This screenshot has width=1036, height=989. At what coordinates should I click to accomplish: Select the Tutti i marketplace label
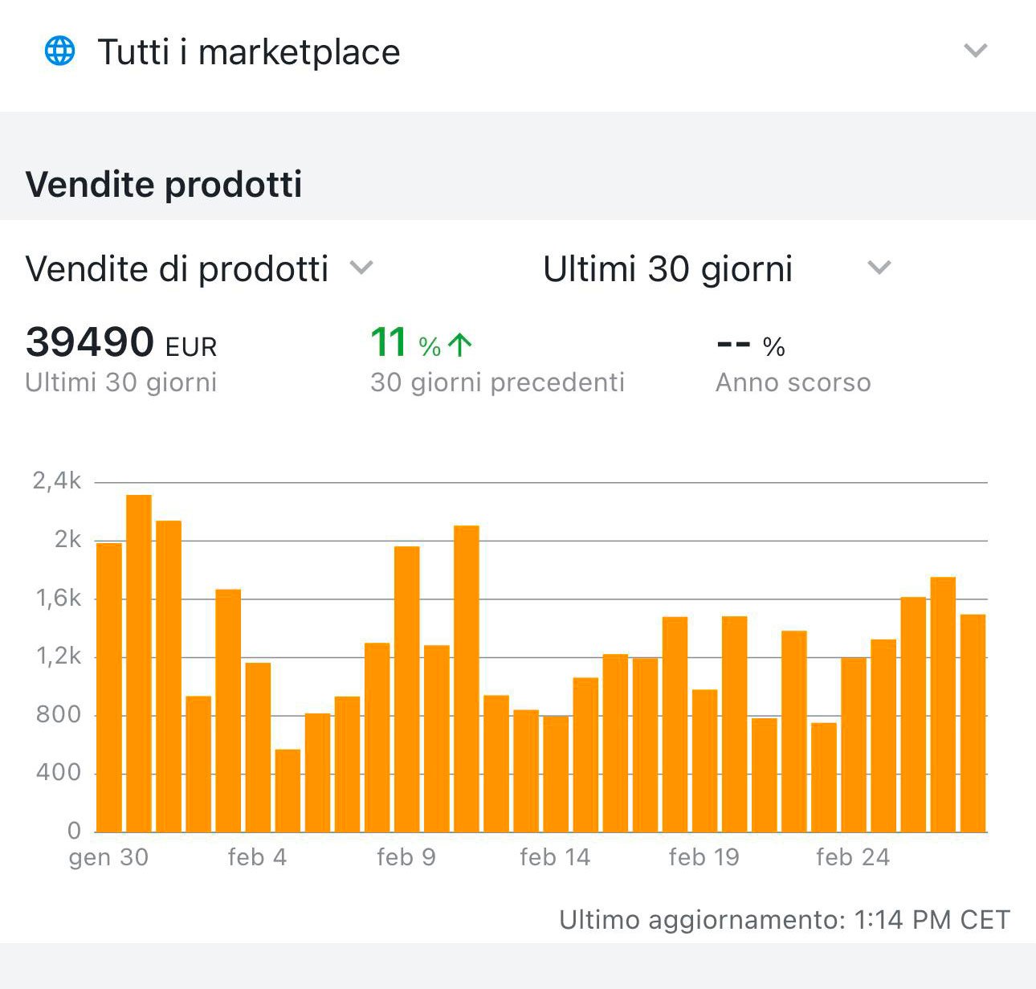click(249, 52)
